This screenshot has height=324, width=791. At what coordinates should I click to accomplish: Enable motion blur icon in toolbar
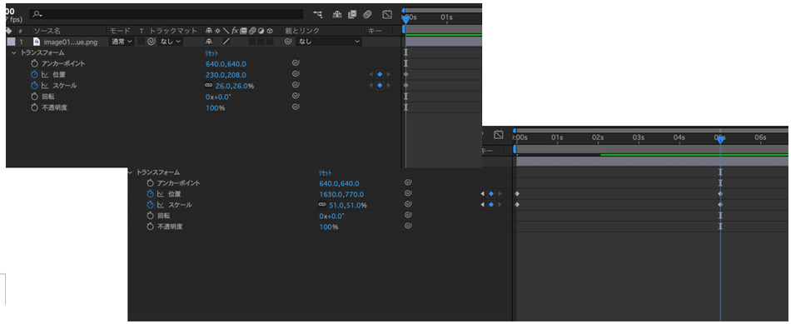(367, 15)
